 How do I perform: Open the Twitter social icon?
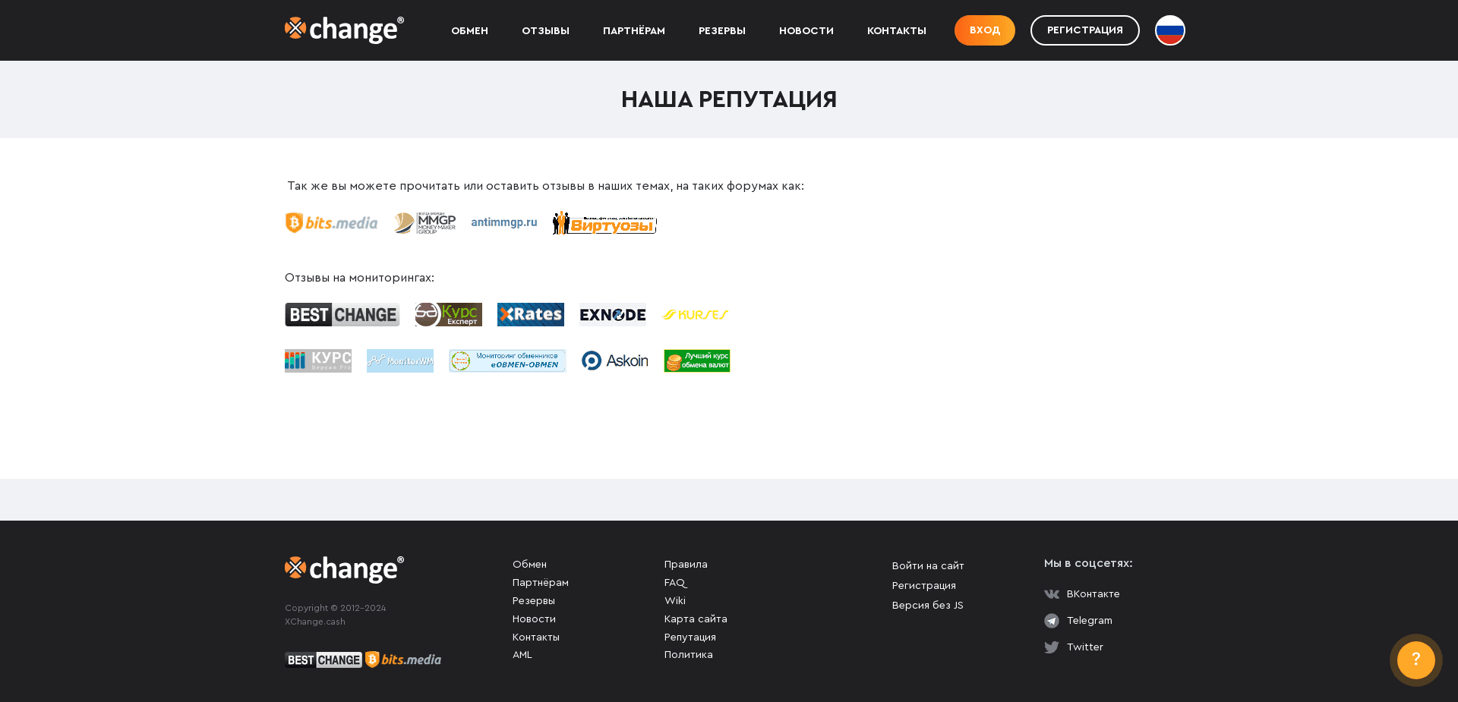pyautogui.click(x=1052, y=647)
